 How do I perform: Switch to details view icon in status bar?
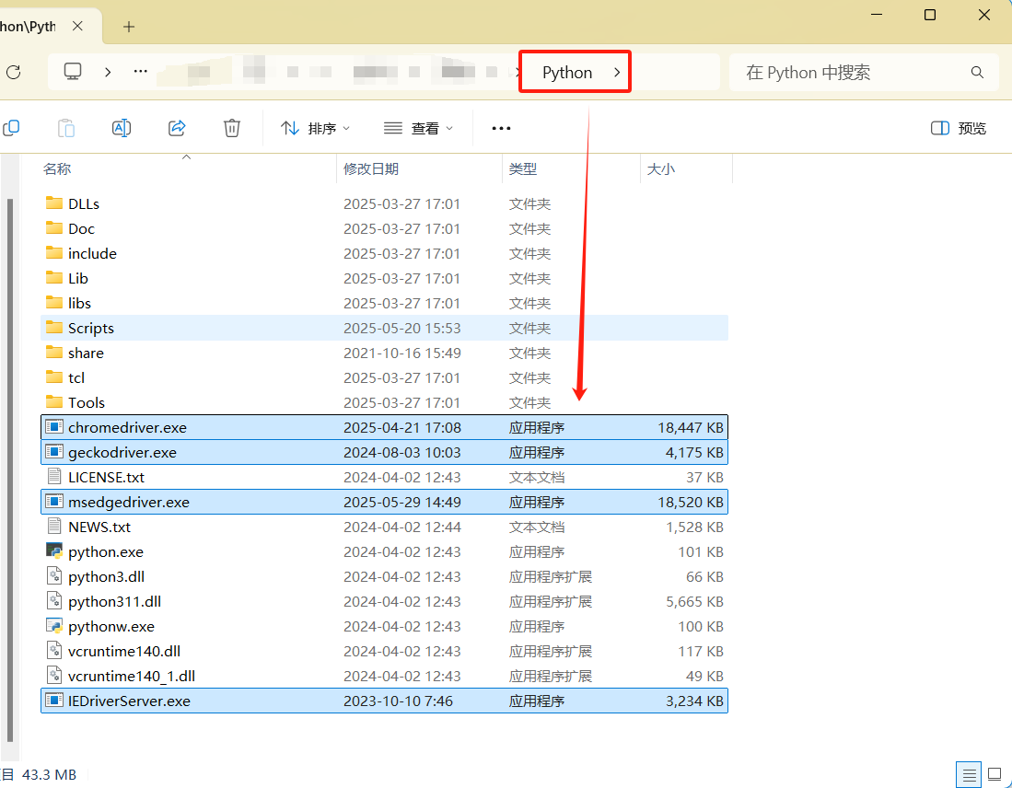pyautogui.click(x=969, y=774)
